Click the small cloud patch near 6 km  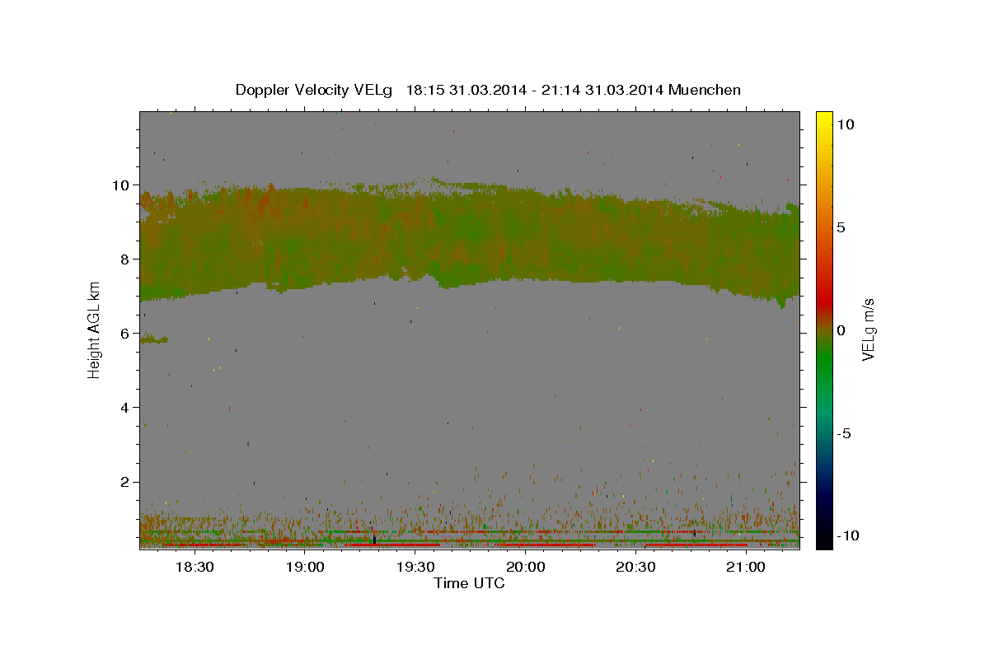[x=154, y=339]
